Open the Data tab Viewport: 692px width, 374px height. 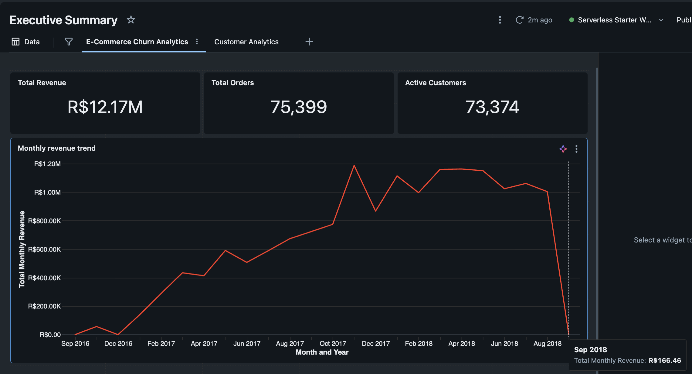click(32, 42)
